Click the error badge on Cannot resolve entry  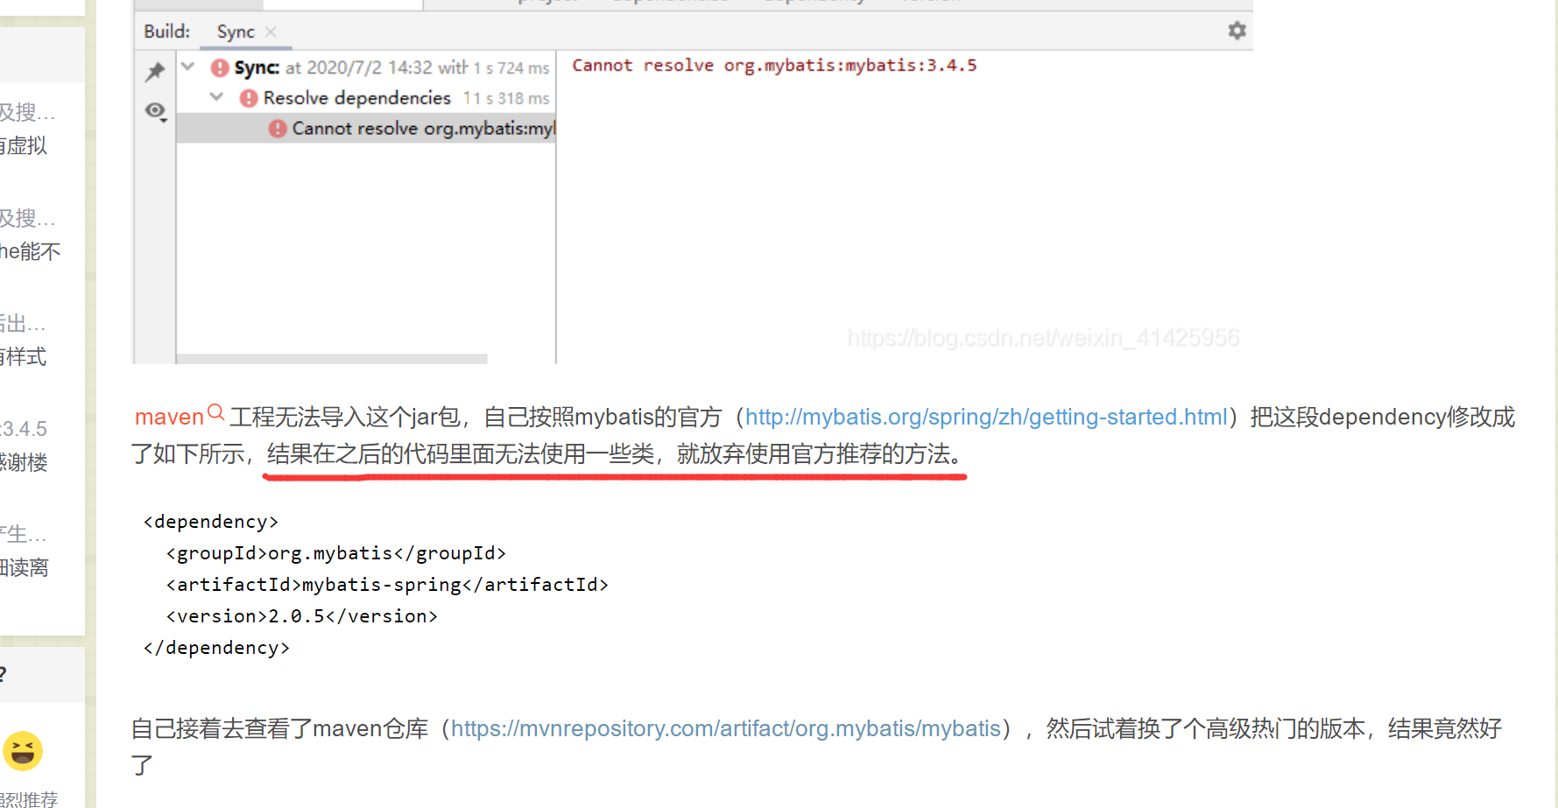pyautogui.click(x=278, y=128)
